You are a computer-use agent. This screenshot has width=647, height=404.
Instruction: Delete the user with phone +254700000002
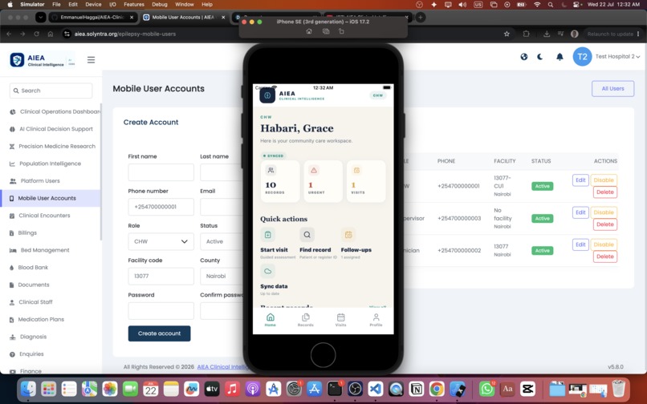tap(605, 257)
